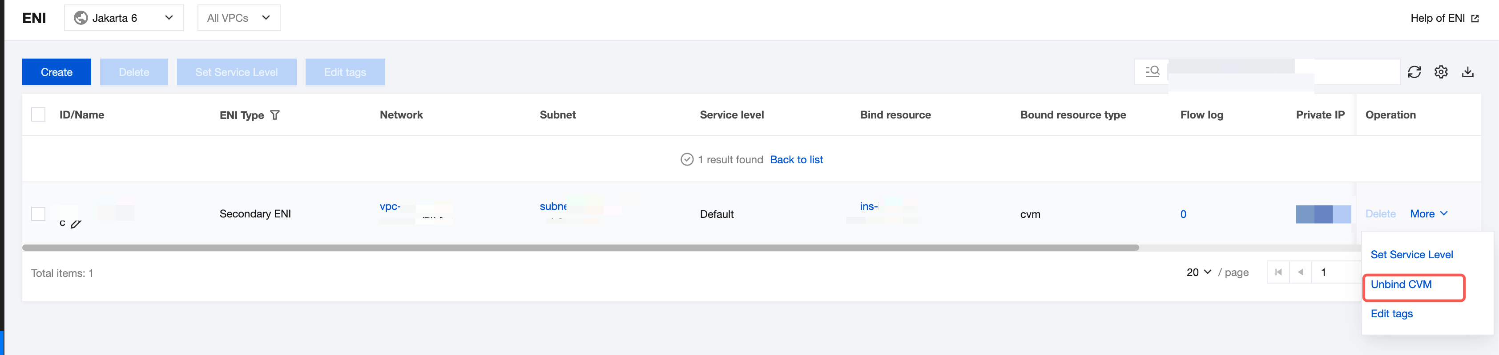Click the ENI Type filter funnel icon
This screenshot has height=355, width=1499.
pyautogui.click(x=274, y=115)
